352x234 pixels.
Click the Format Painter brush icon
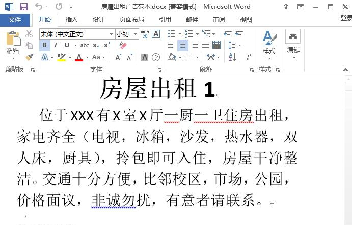coord(29,57)
